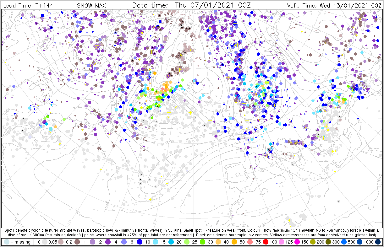Choose the blue swatch between 300 and 500
This screenshot has width=384, height=247.
click(344, 242)
